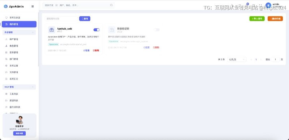Select 插件管理 in the sidebar
The width and height of the screenshot is (289, 140).
click(19, 24)
